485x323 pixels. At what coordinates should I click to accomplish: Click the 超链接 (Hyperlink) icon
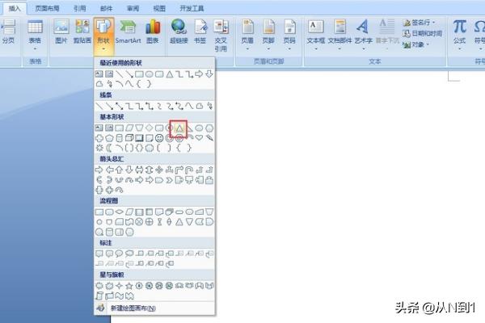[178, 31]
